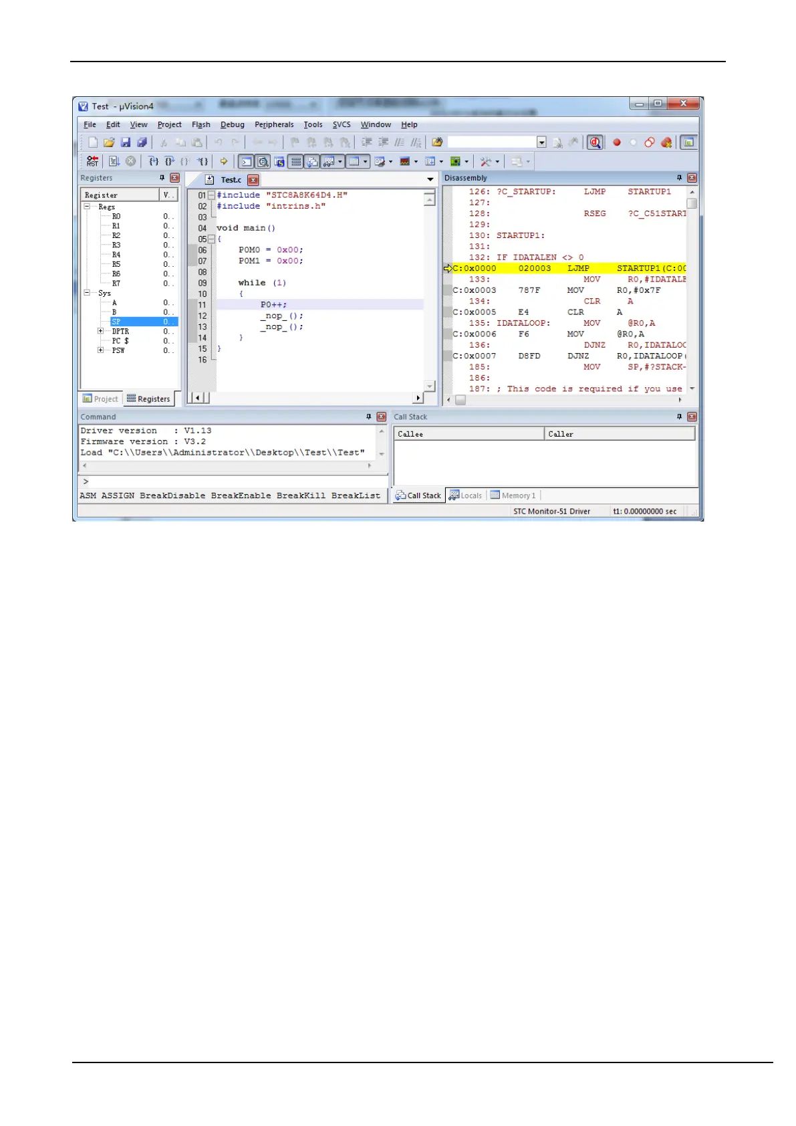Pin the Registers panel with pushpin

coord(162,178)
